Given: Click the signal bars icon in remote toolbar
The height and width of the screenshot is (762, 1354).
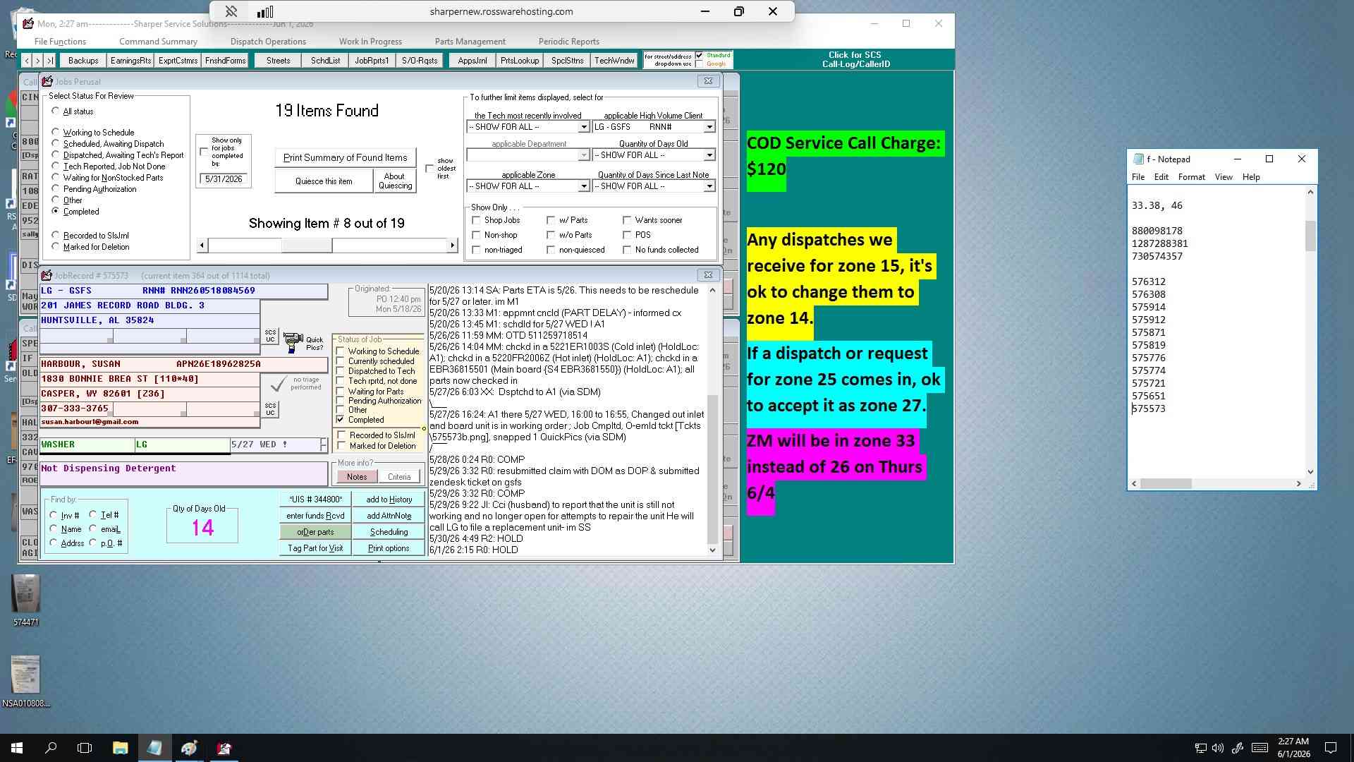Looking at the screenshot, I should [265, 11].
